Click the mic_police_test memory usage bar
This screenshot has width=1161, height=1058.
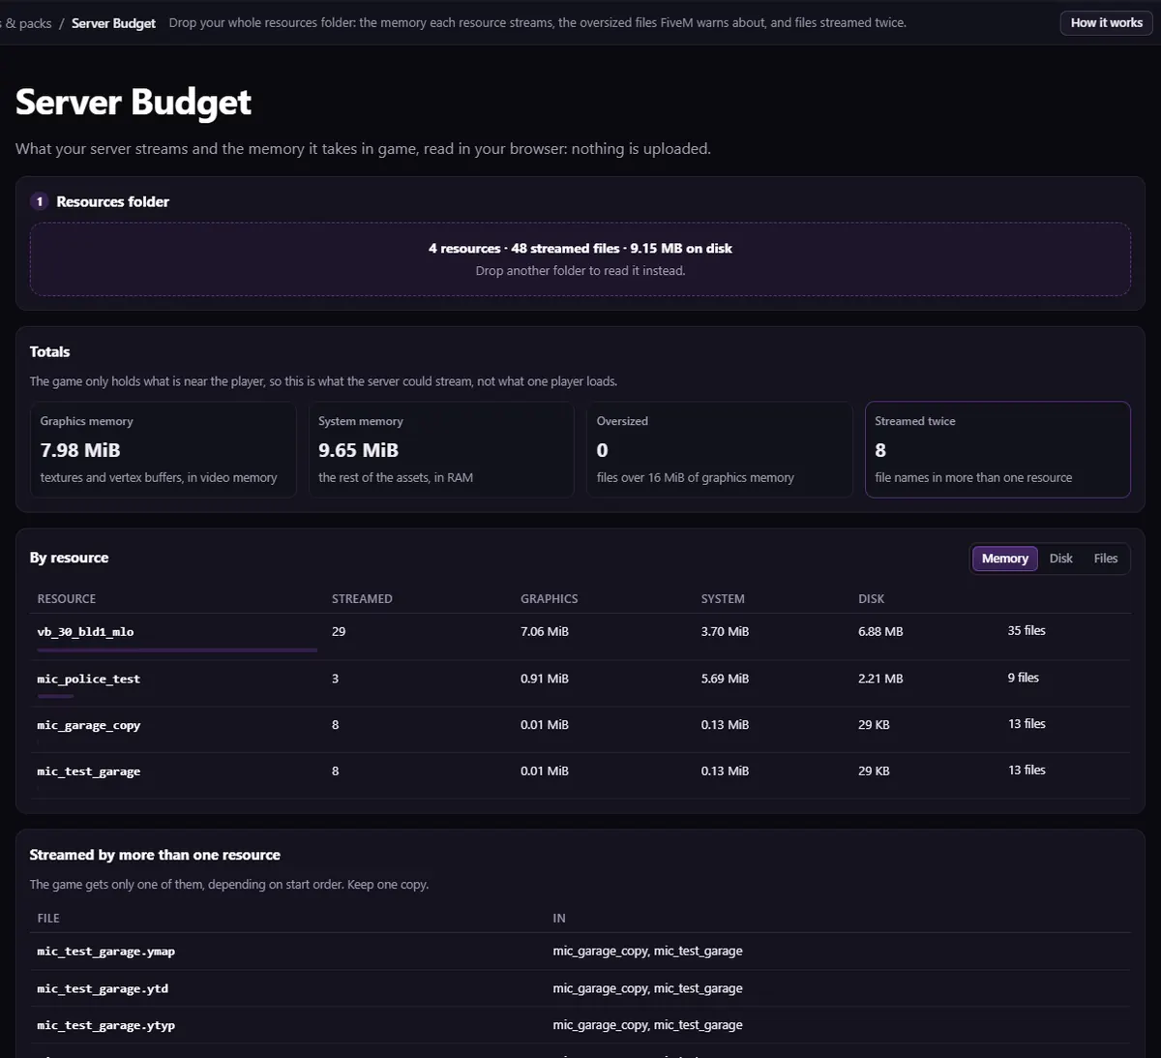click(55, 696)
